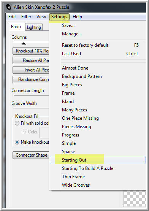Adjust the Columns slider handle

click(24, 43)
